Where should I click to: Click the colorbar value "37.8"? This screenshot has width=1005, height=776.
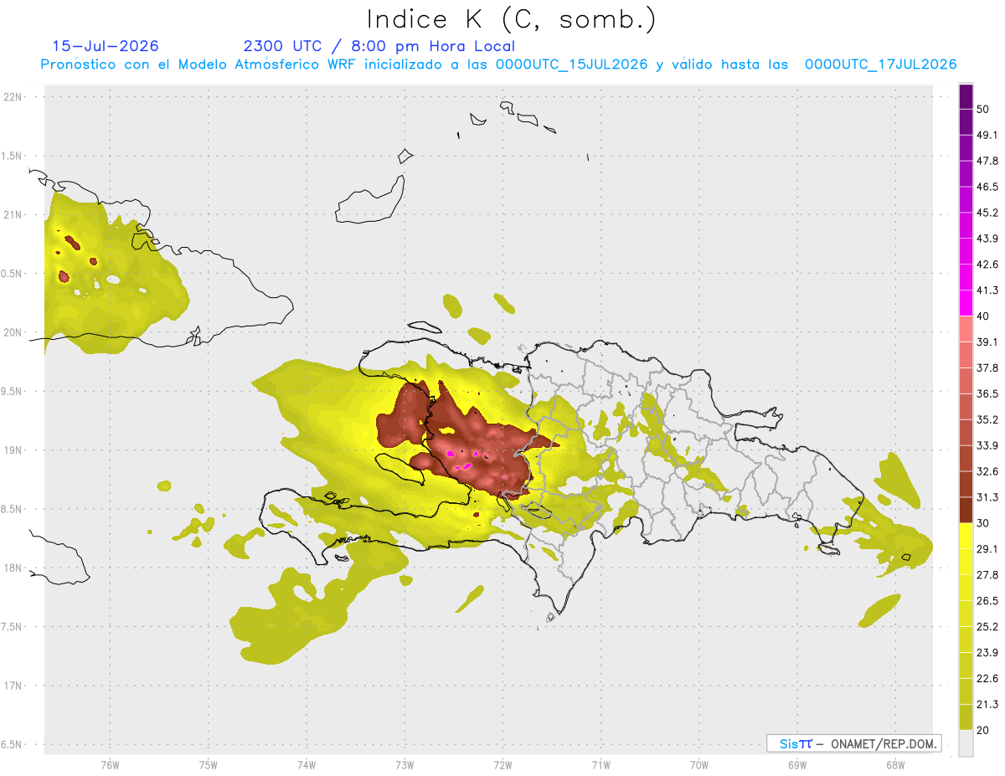tap(987, 367)
